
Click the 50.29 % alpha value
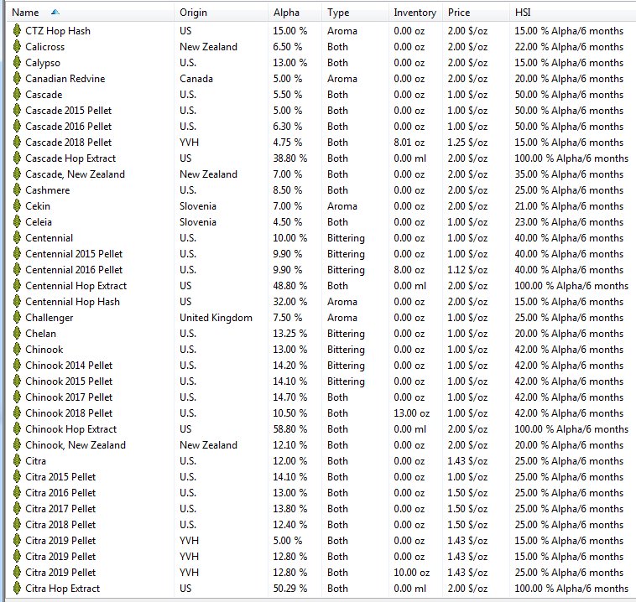click(289, 589)
